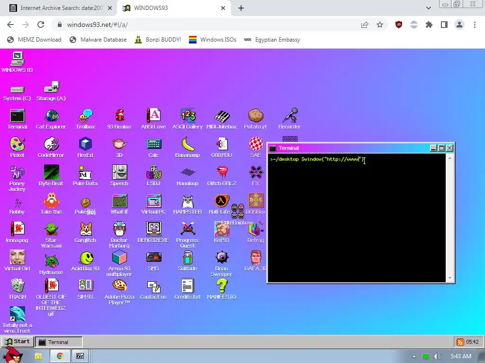The image size is (485, 363).
Task: Click inside the Terminal command line
Action: click(x=317, y=159)
